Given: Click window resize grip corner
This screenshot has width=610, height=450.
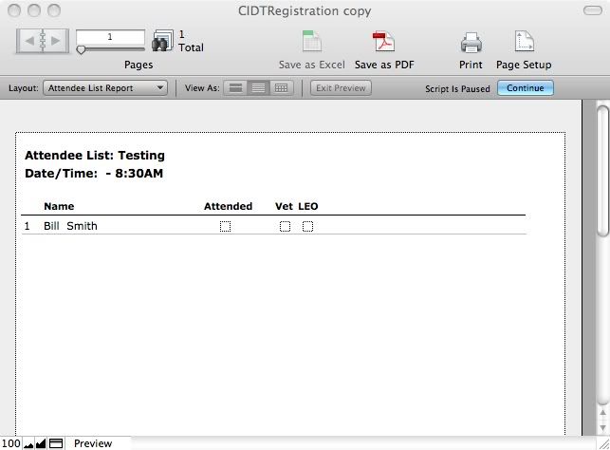Looking at the screenshot, I should pos(603,443).
